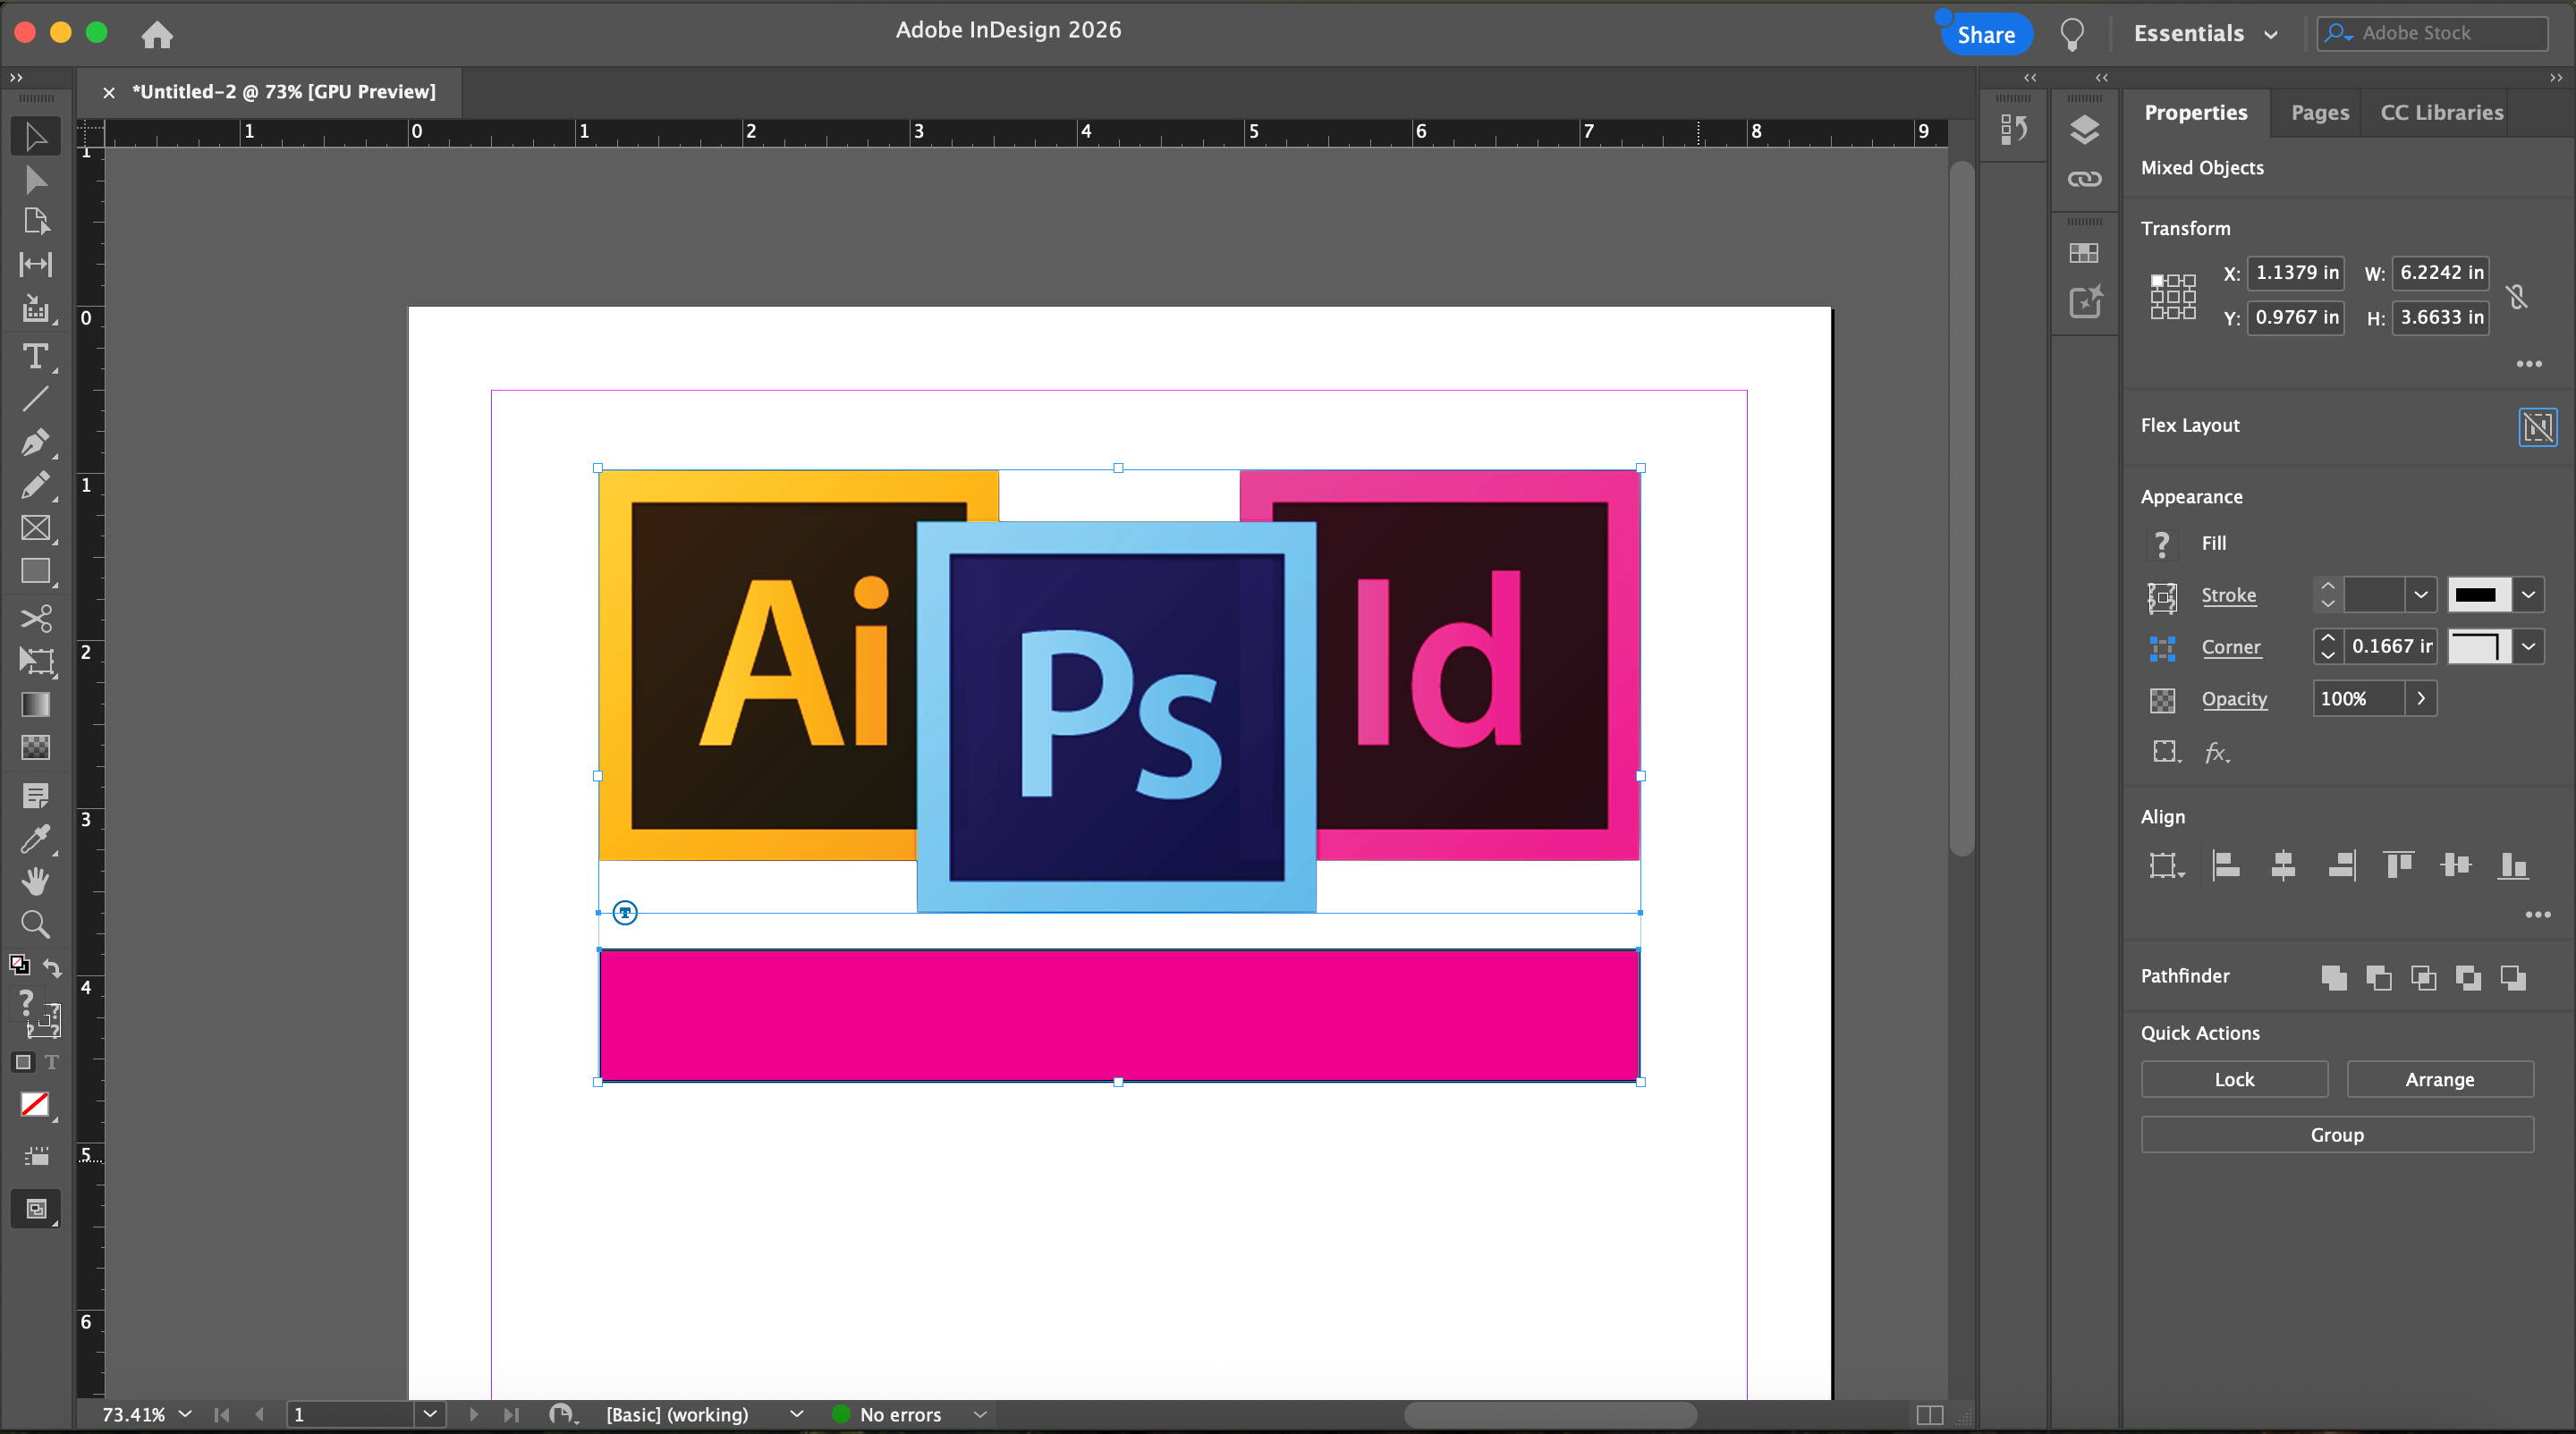The image size is (2576, 1434).
Task: Switch to the CC Libraries tab
Action: pyautogui.click(x=2441, y=113)
